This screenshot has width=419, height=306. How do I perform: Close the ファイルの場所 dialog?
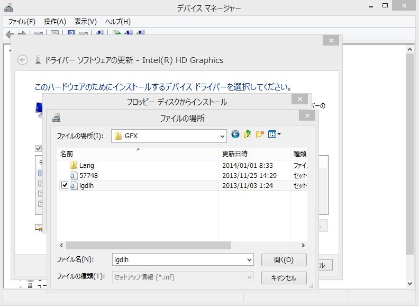click(x=307, y=115)
